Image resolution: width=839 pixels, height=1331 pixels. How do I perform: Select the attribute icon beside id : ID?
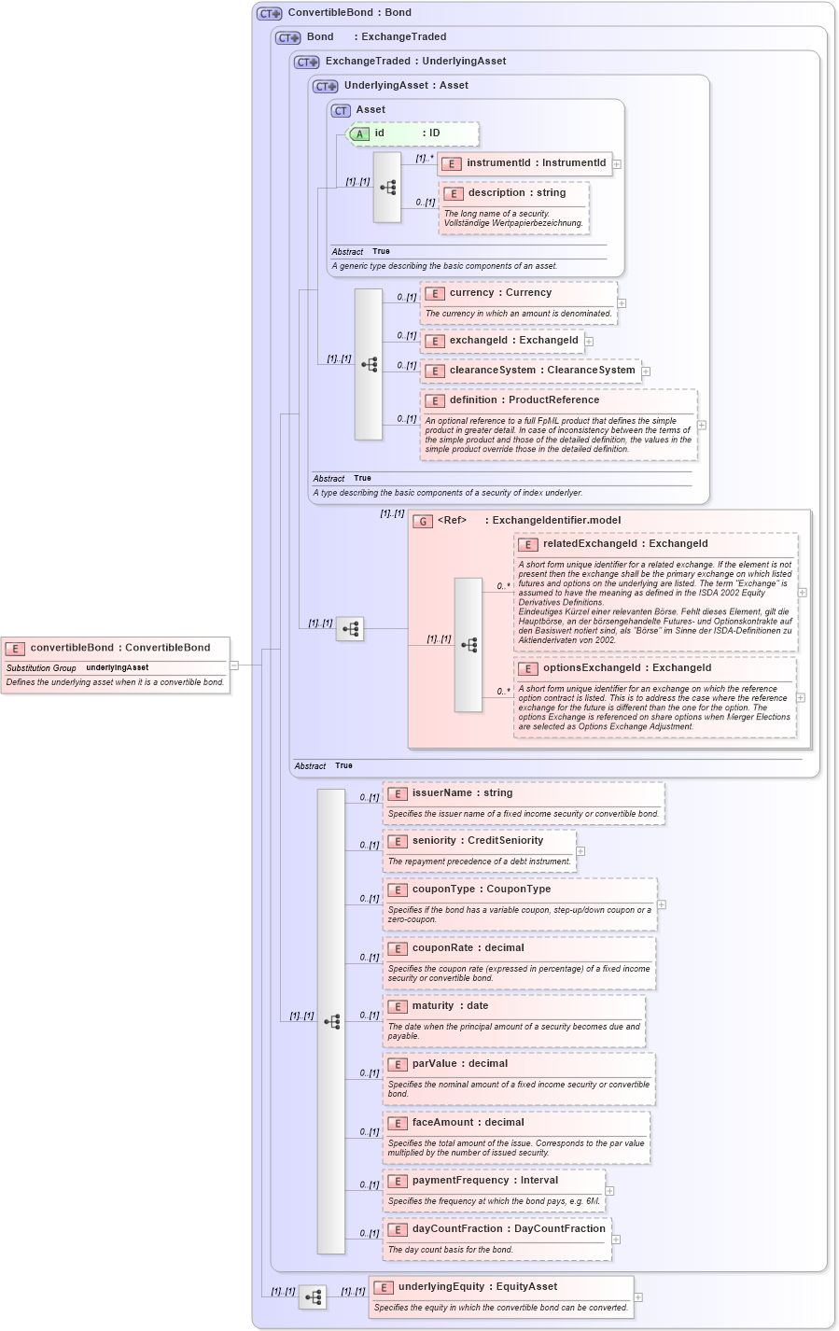(x=358, y=133)
